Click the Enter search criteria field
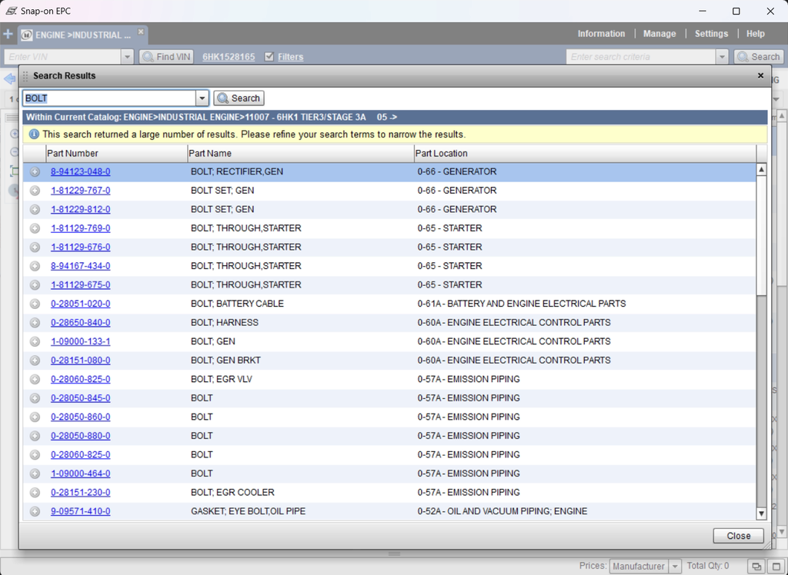 pyautogui.click(x=641, y=57)
